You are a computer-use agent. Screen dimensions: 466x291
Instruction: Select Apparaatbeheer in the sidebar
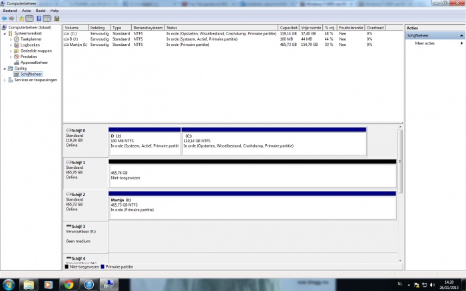[34, 62]
